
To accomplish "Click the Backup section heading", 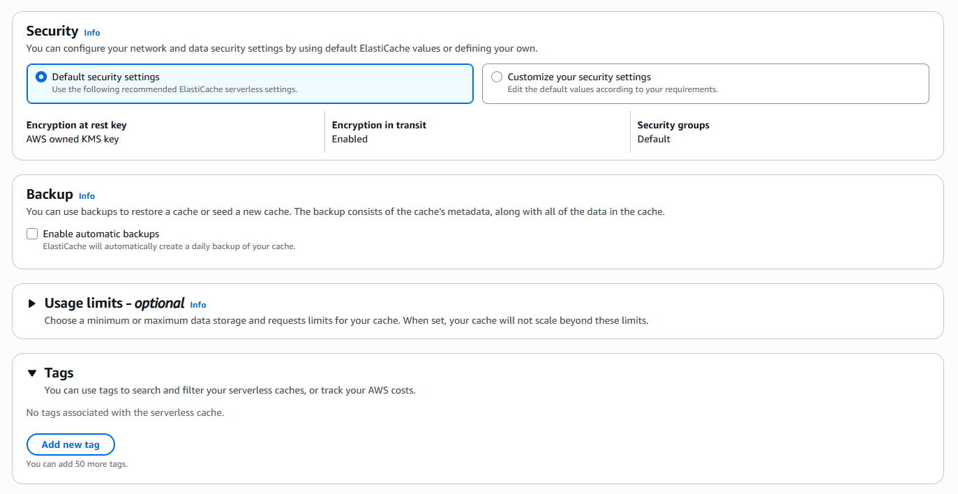I will tap(50, 194).
